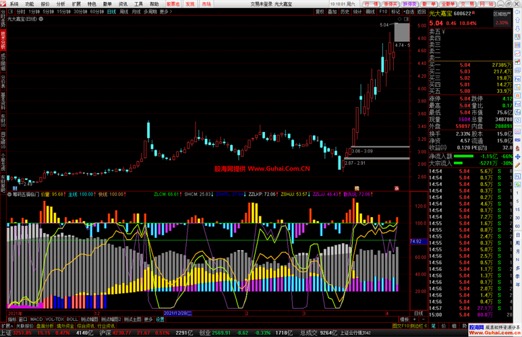Switch to the MACD indicator tab
522x337 pixels.
36,319
